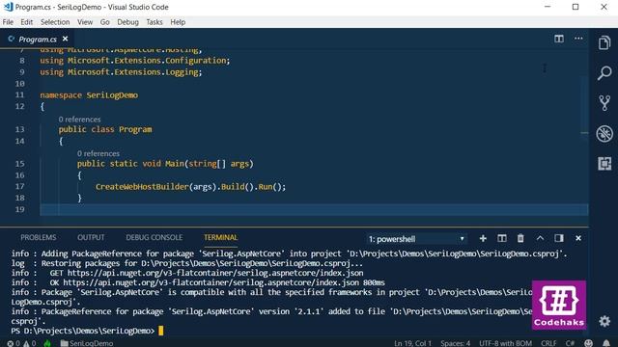Open the Help menu
Screen dimensions: 618x347
click(x=178, y=22)
